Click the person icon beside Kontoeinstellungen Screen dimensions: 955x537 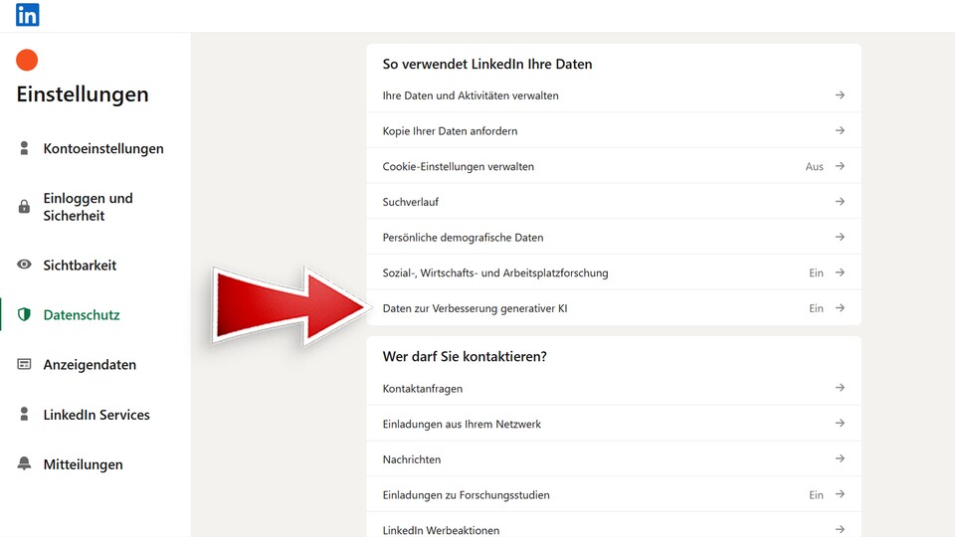click(25, 148)
